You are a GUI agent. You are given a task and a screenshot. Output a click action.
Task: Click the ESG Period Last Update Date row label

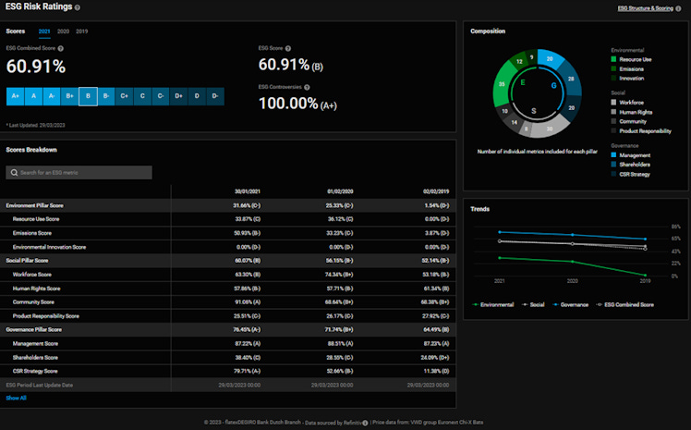pyautogui.click(x=40, y=385)
